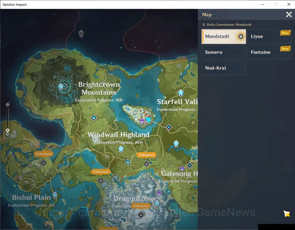Minimize the Genshin Impact window

[263, 4]
